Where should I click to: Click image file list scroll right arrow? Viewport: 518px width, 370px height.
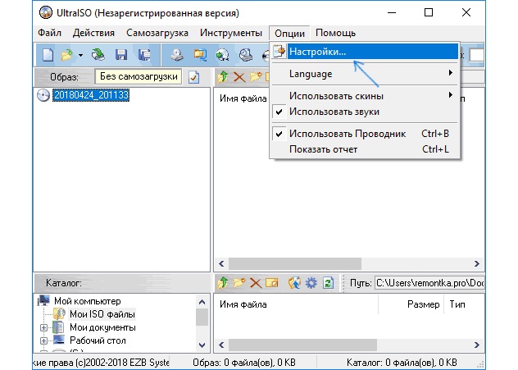click(x=477, y=264)
